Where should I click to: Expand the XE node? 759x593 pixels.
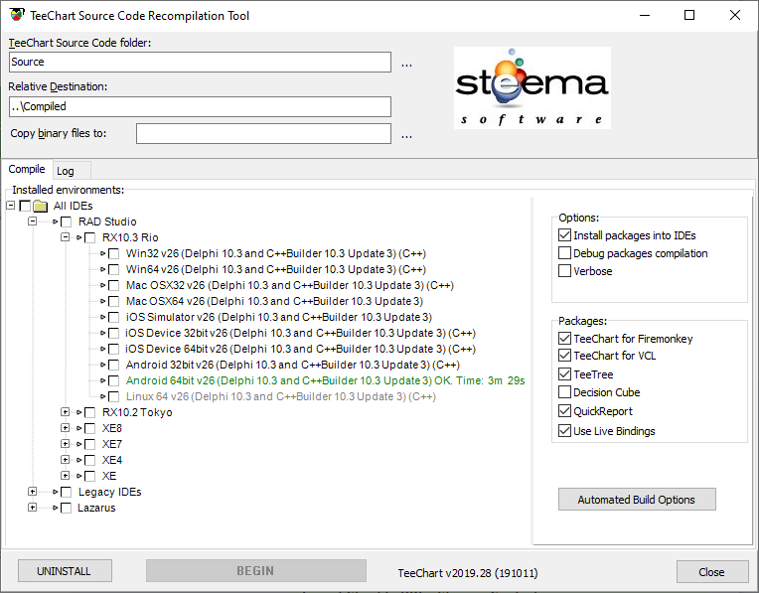coord(65,476)
